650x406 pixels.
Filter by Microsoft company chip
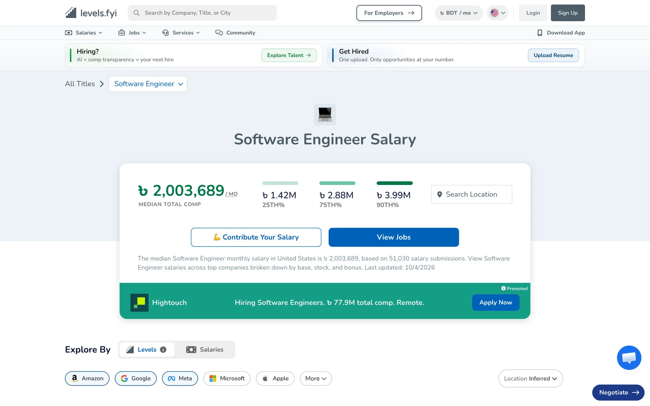click(227, 378)
